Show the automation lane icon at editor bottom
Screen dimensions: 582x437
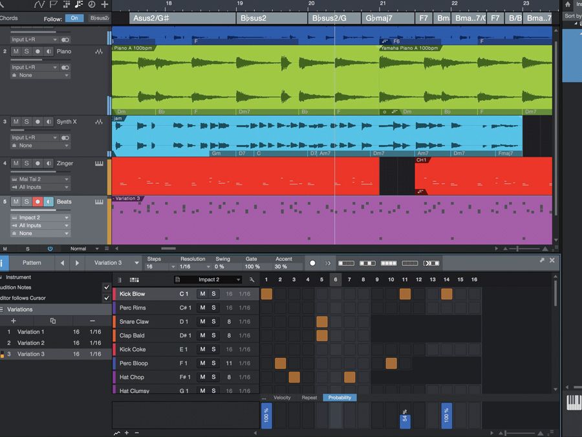(x=117, y=433)
